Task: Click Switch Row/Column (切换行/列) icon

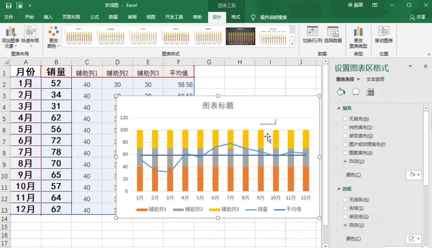Action: click(312, 32)
